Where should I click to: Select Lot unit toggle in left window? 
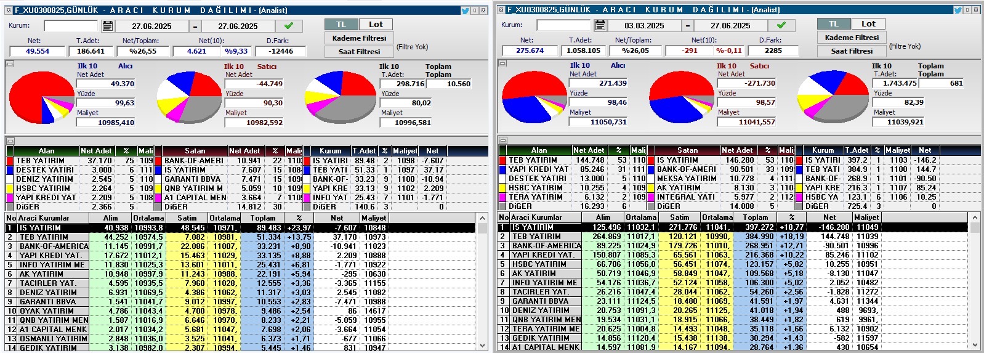pos(376,25)
